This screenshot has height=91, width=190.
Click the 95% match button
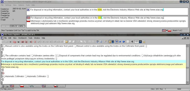tap(13, 26)
